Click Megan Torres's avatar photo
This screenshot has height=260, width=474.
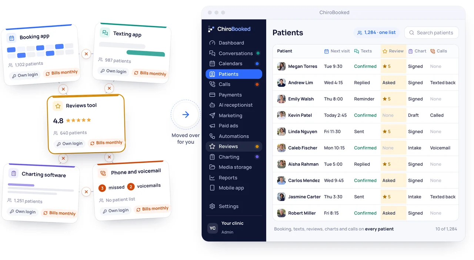pyautogui.click(x=281, y=66)
